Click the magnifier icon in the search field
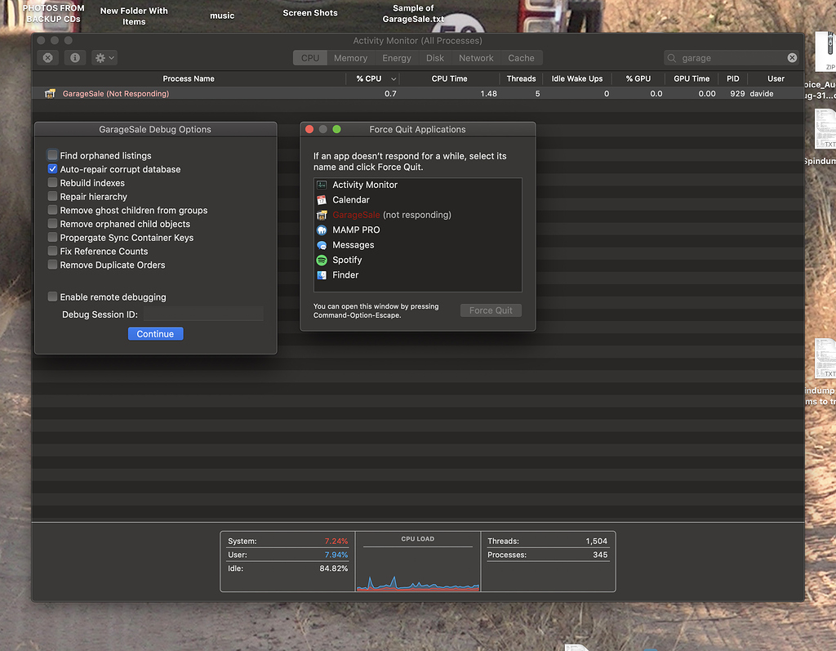Viewport: 836px width, 651px height. tap(672, 58)
